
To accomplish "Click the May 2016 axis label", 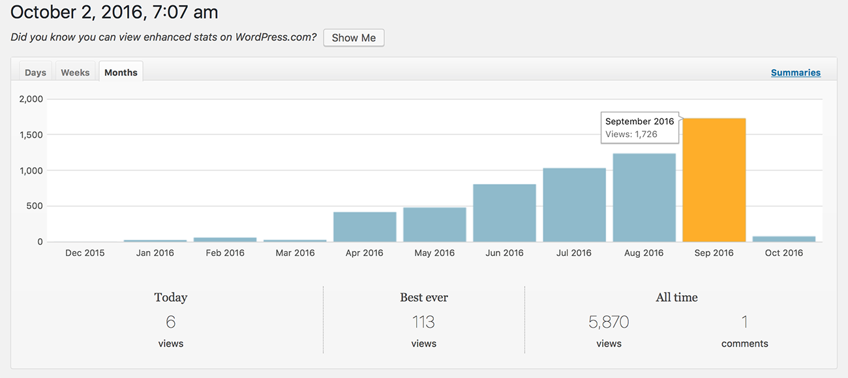I will (434, 253).
